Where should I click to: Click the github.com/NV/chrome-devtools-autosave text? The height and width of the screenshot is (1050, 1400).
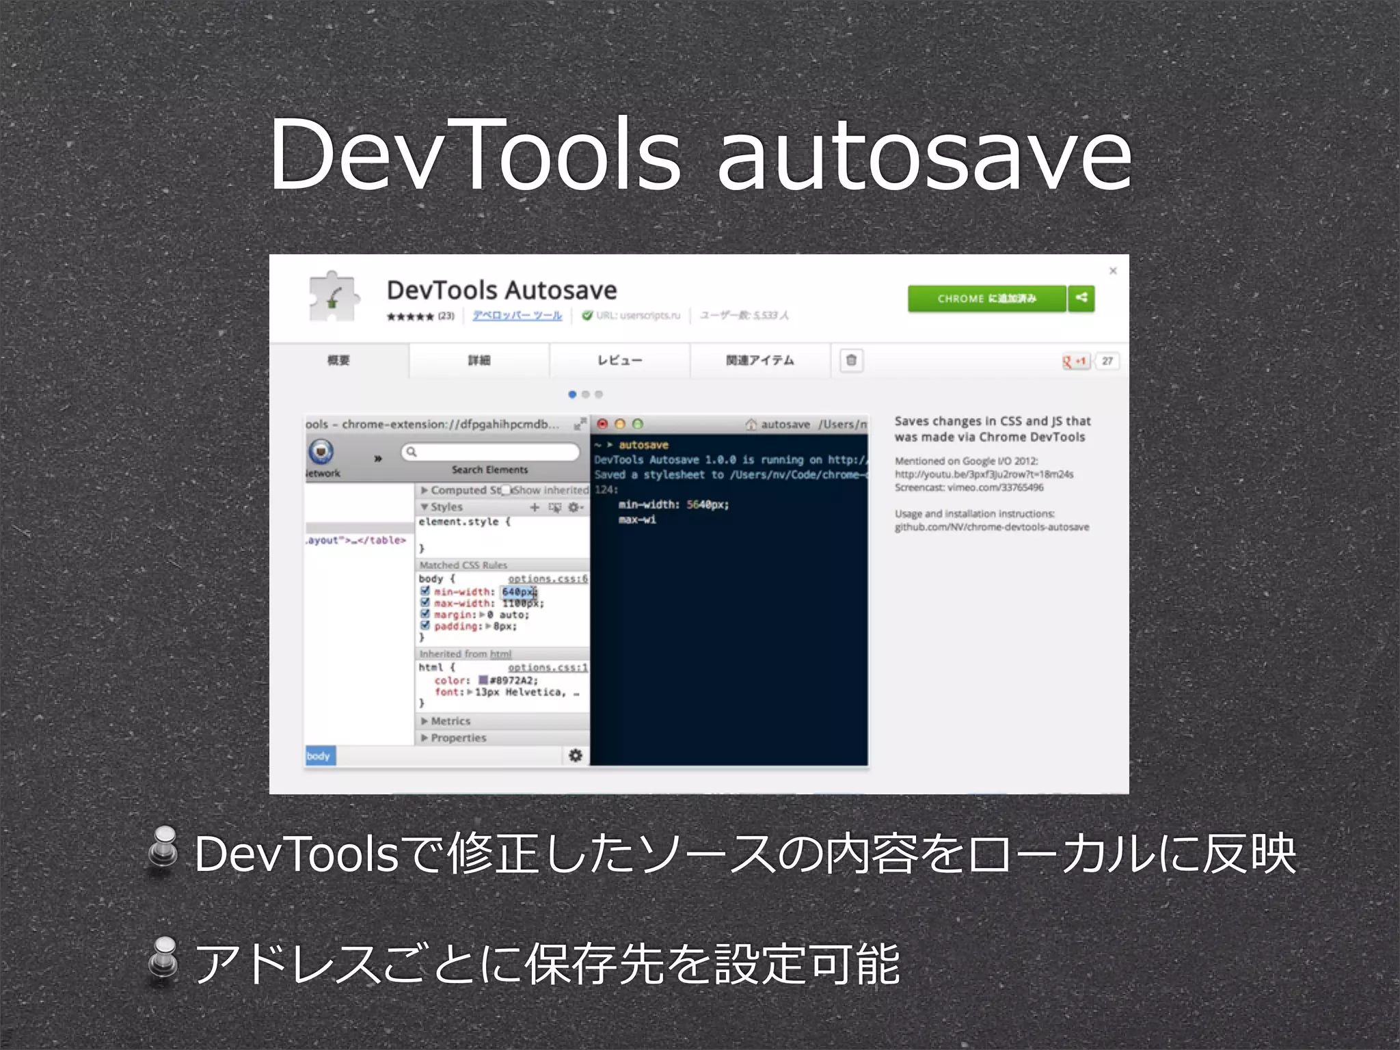[x=992, y=527]
